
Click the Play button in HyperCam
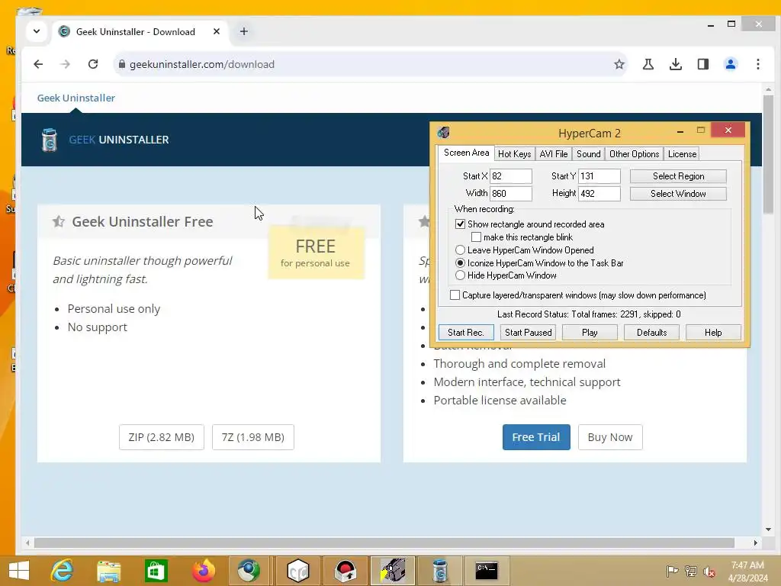[x=590, y=333]
